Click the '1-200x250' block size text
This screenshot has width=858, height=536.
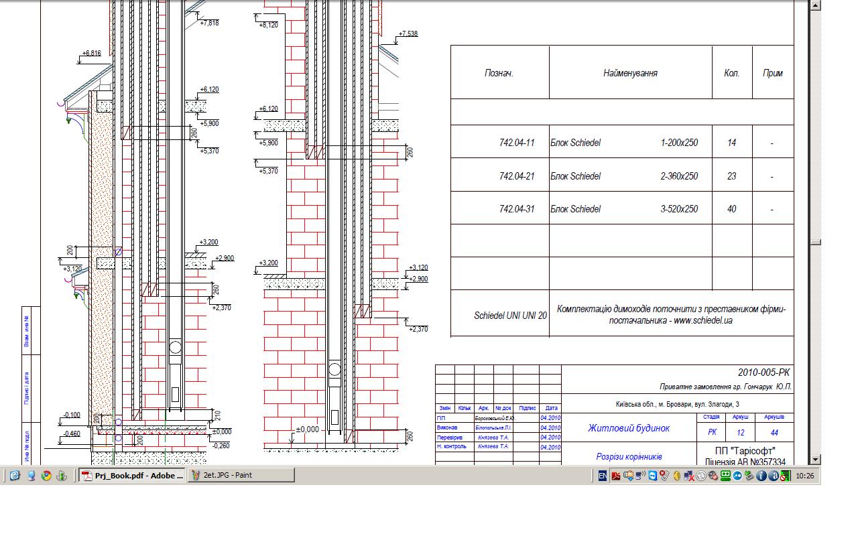[x=679, y=143]
